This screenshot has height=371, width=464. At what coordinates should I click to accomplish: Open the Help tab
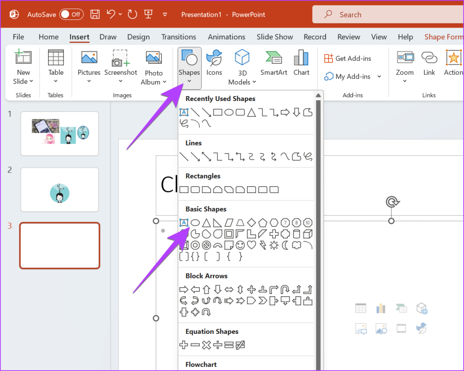click(405, 37)
